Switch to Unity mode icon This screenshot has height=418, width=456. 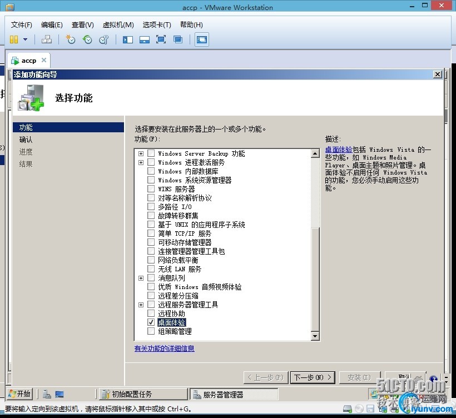point(178,39)
